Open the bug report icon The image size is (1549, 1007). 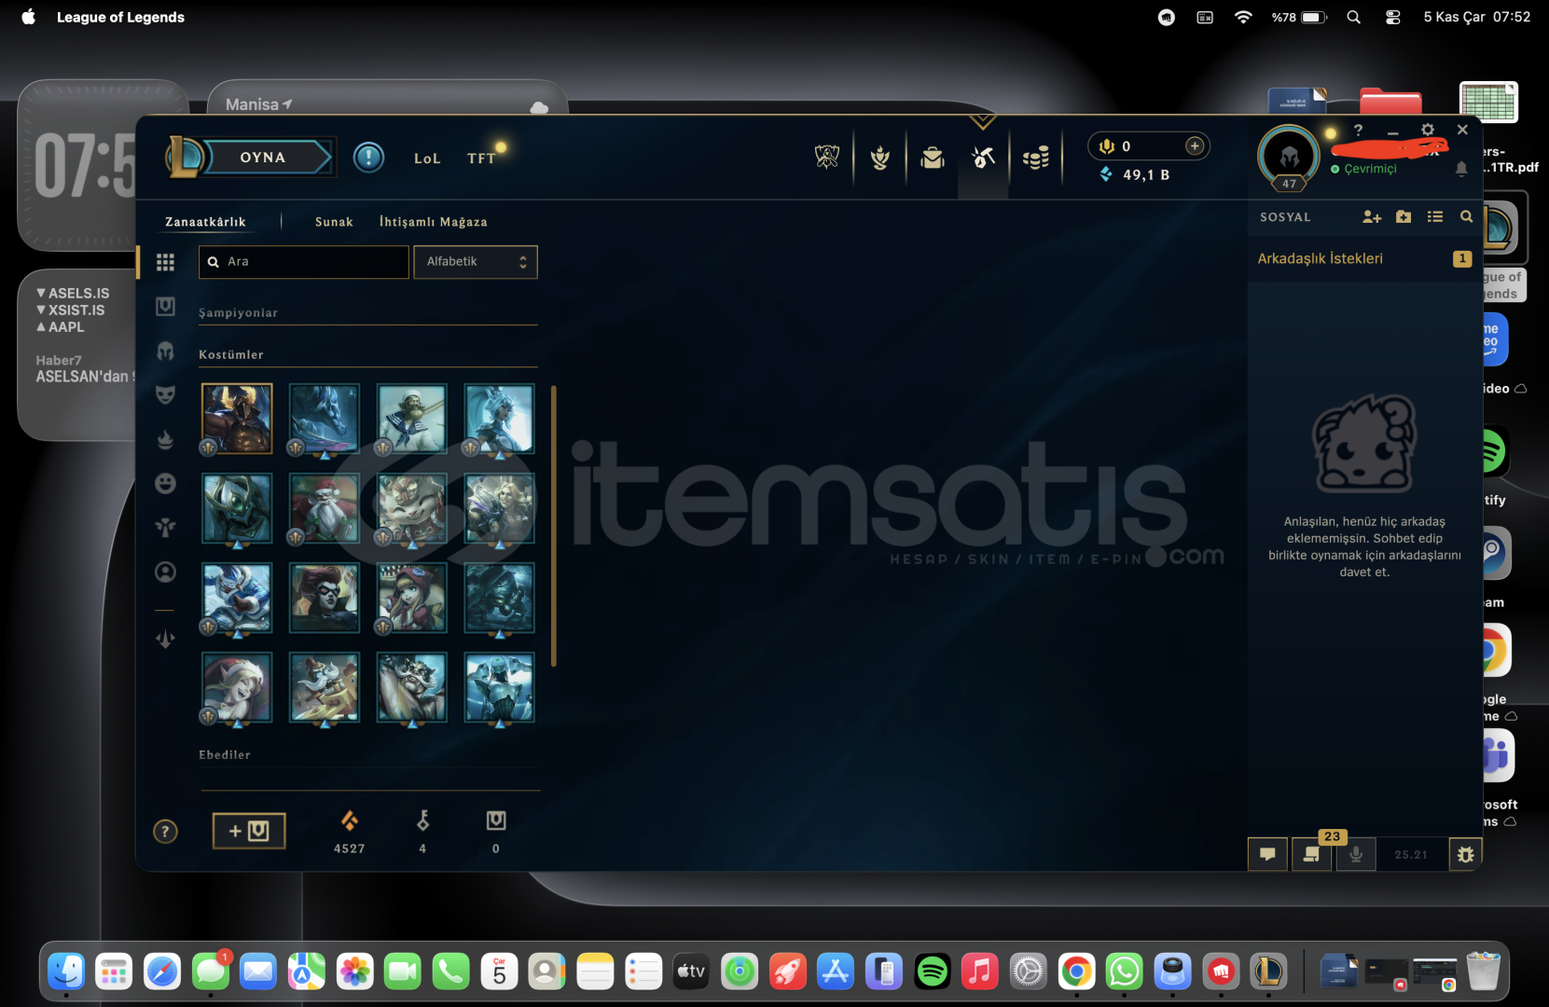(1465, 854)
